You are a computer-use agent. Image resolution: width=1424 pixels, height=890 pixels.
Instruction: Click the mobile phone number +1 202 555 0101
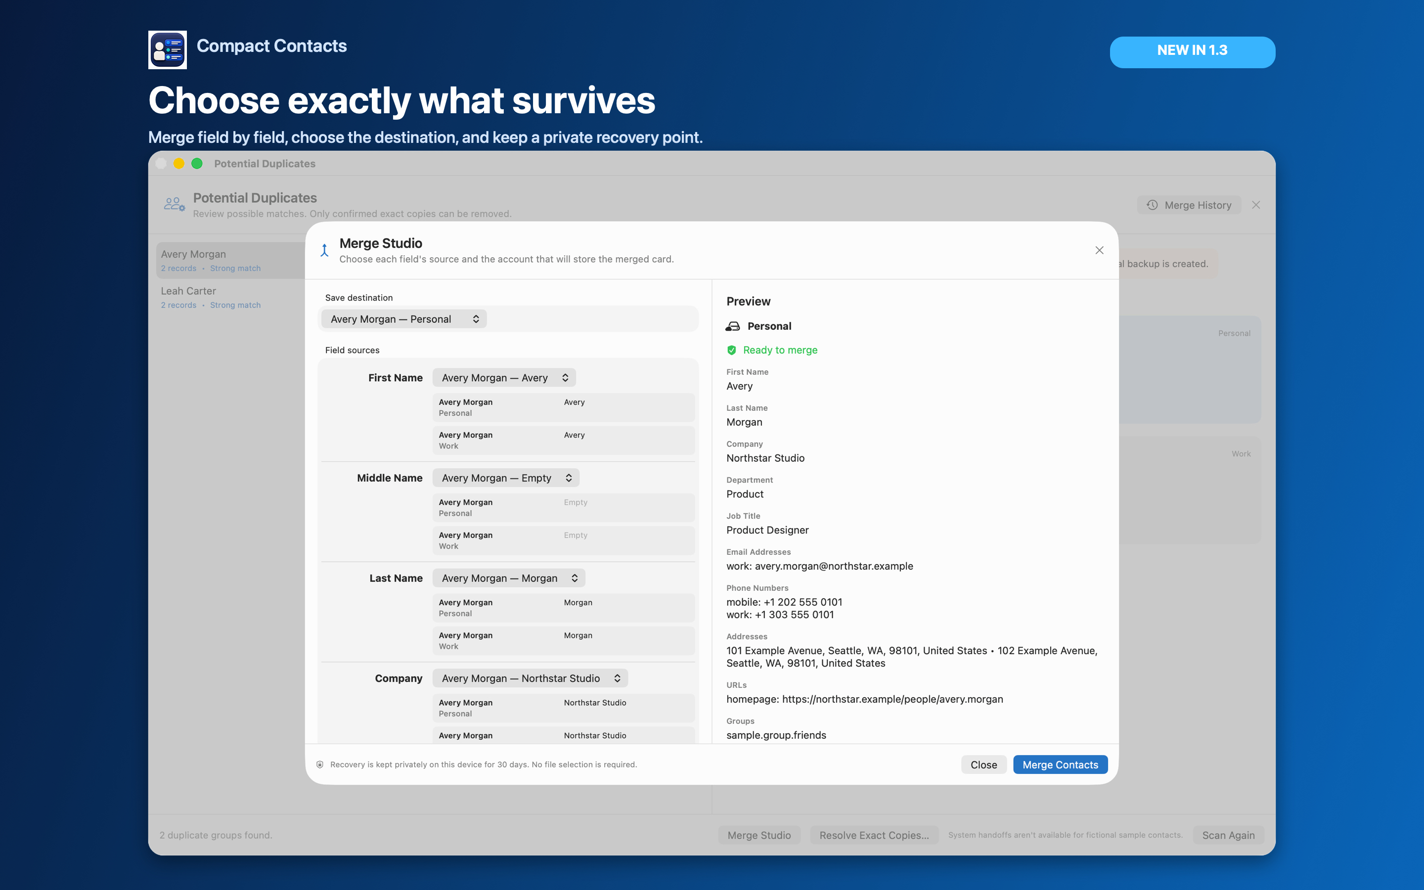coord(784,602)
